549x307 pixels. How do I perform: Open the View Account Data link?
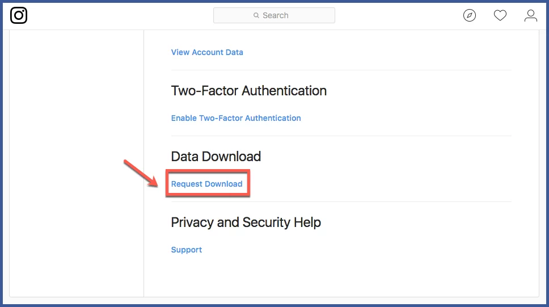point(207,52)
